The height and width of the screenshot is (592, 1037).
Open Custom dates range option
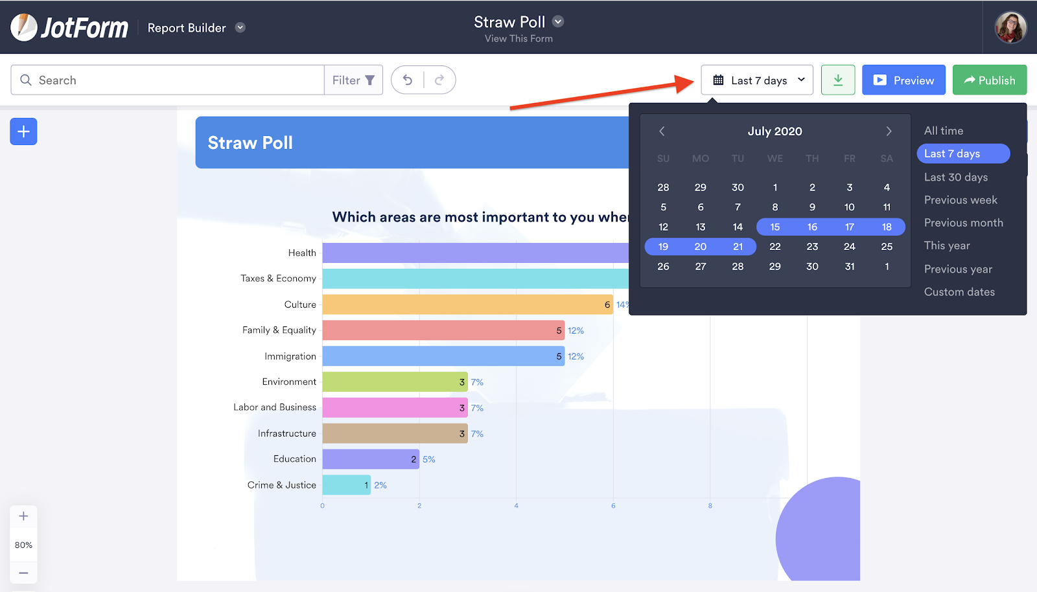click(x=959, y=292)
